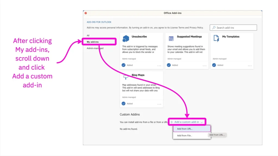Open the more options menu for My Templates
The image size is (278, 156).
coord(250,66)
